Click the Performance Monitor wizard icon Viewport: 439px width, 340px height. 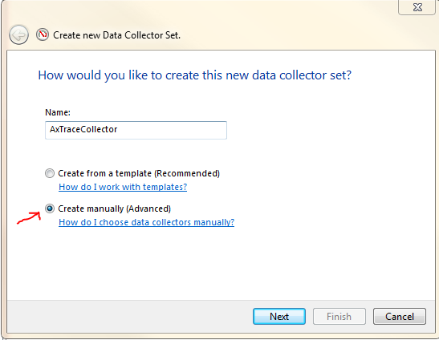(43, 34)
